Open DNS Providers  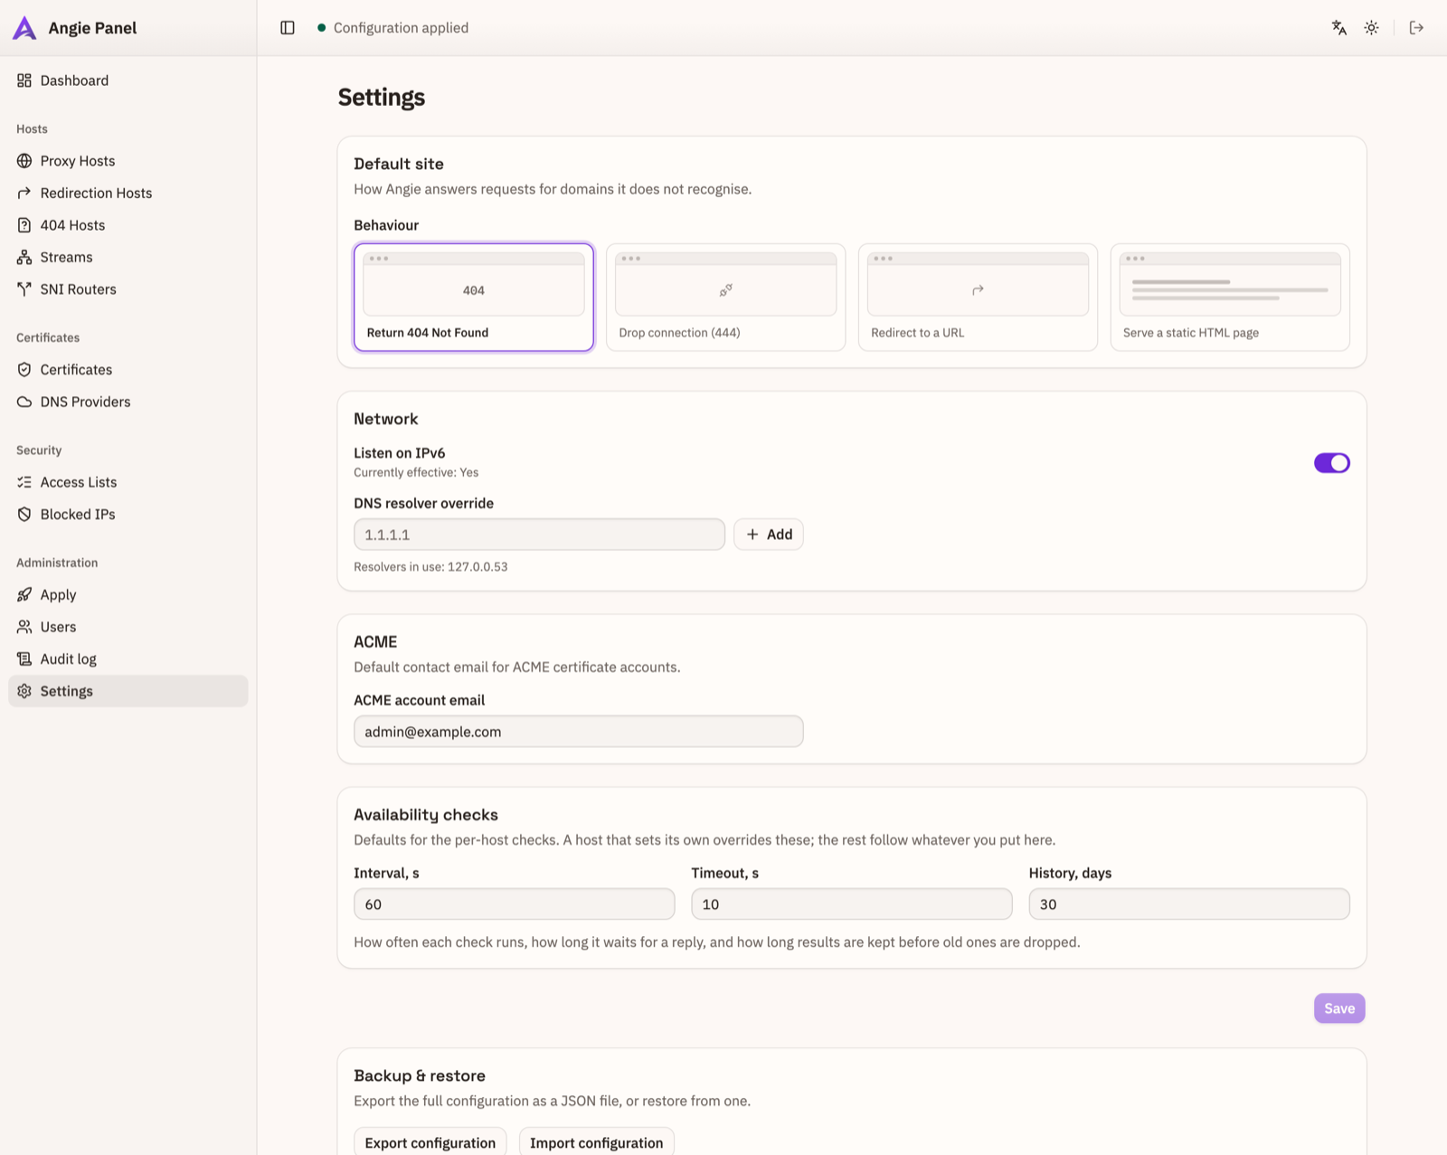128,402
